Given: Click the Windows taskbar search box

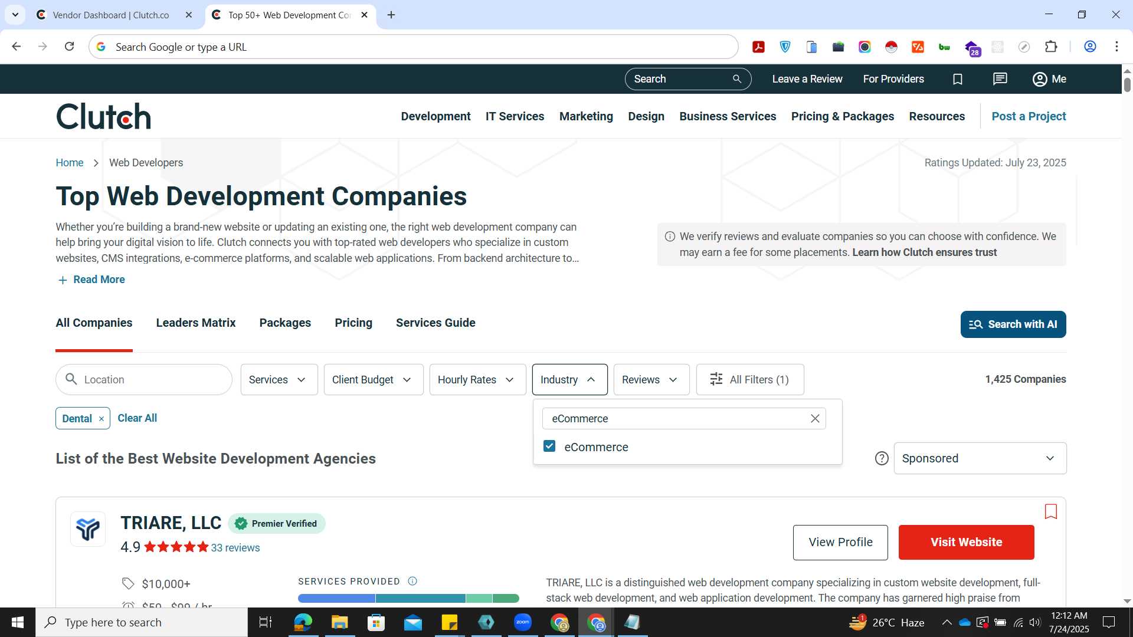Looking at the screenshot, I should (x=142, y=622).
